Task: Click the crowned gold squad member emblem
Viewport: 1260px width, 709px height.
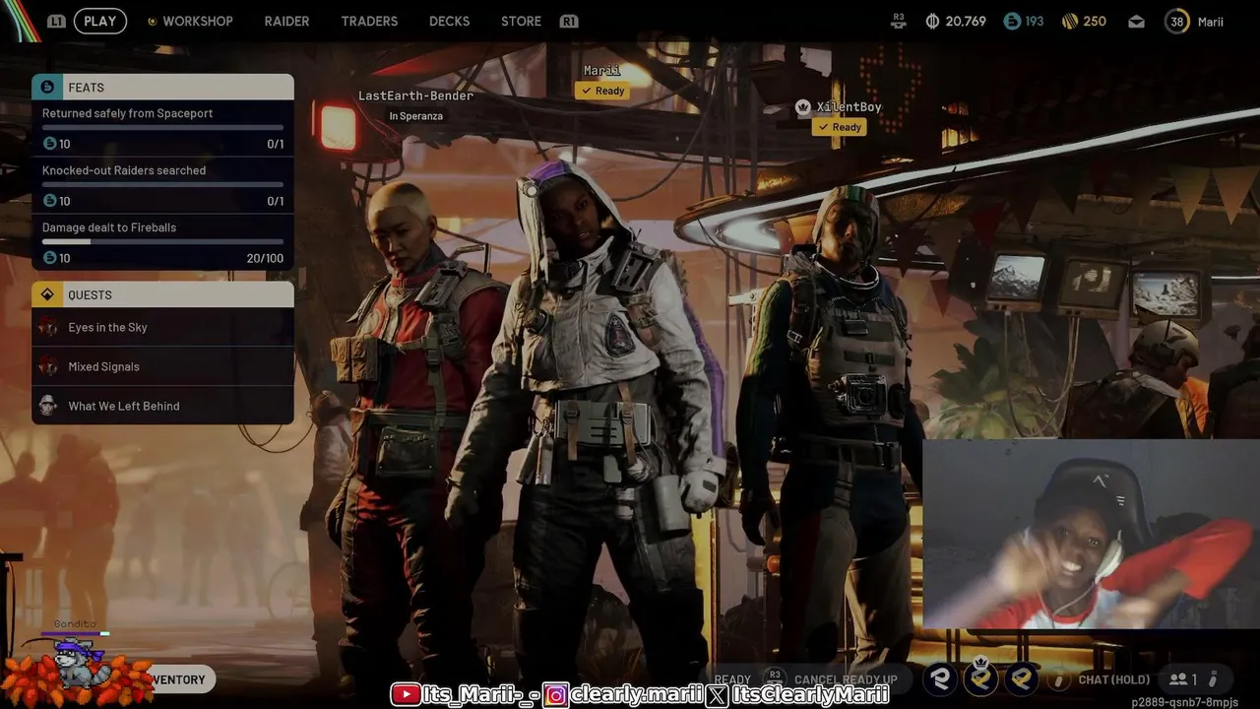Action: 981,677
